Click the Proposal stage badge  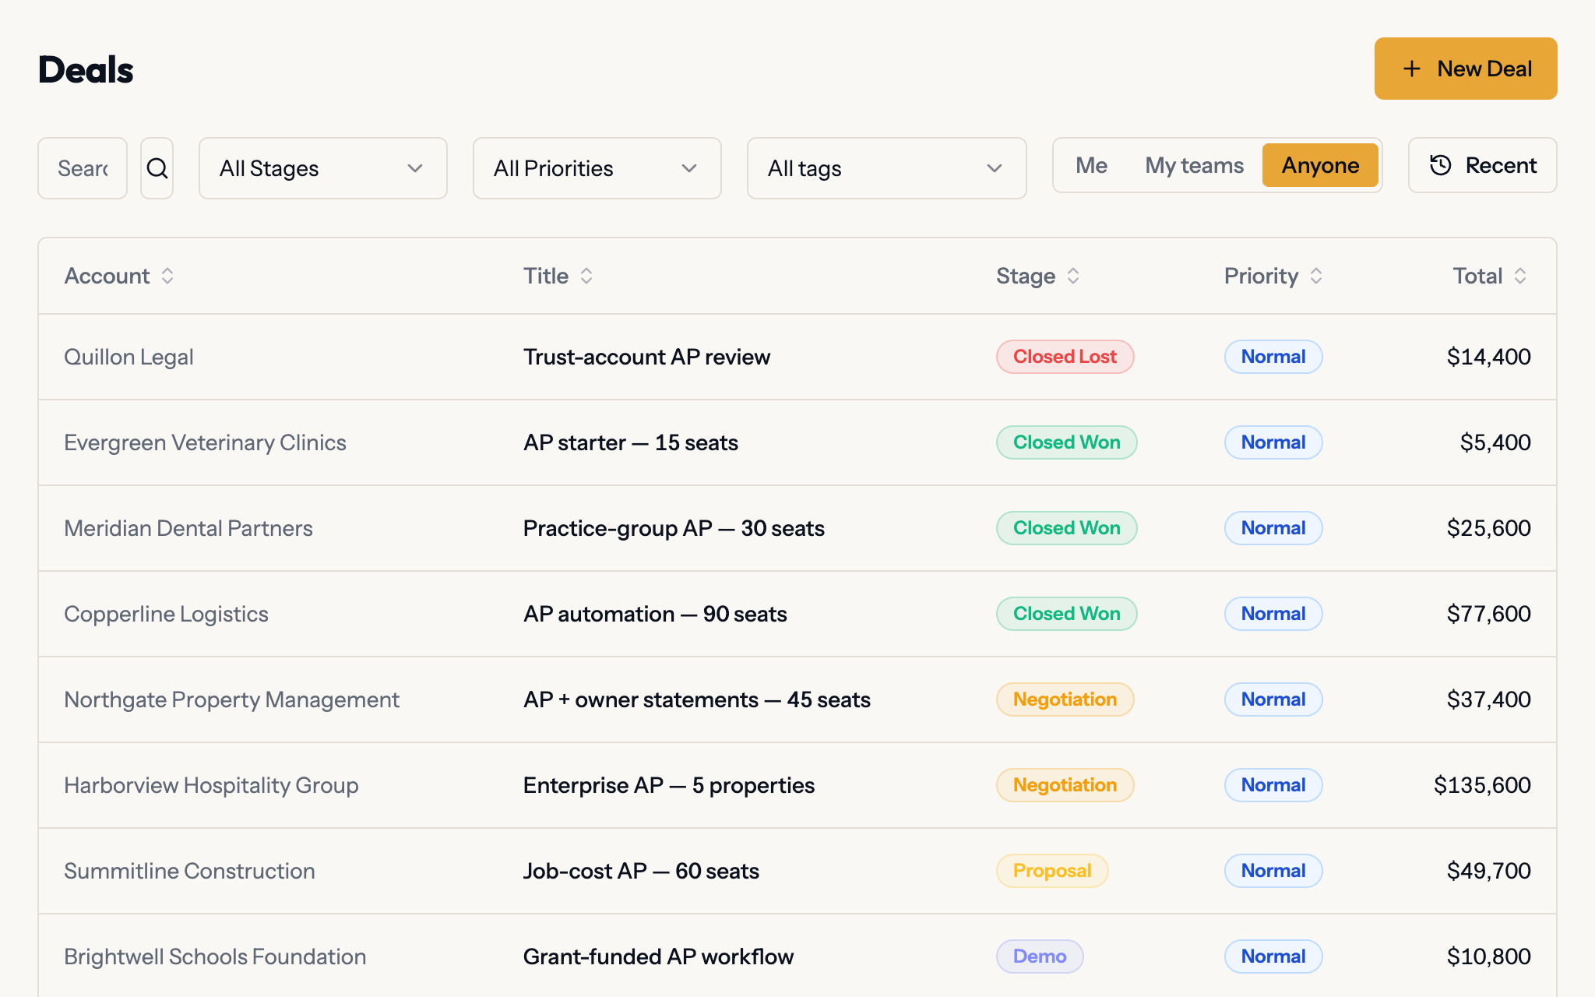click(1052, 871)
